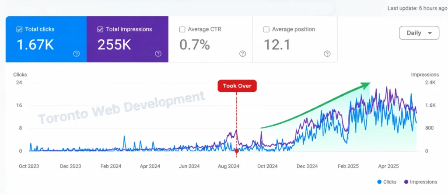Click the Oct 2023 axis label
Image resolution: width=448 pixels, height=195 pixels.
point(29,166)
